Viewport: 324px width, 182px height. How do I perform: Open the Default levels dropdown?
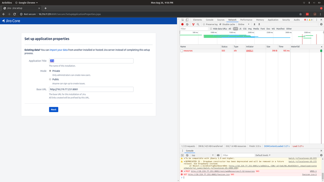point(263,155)
